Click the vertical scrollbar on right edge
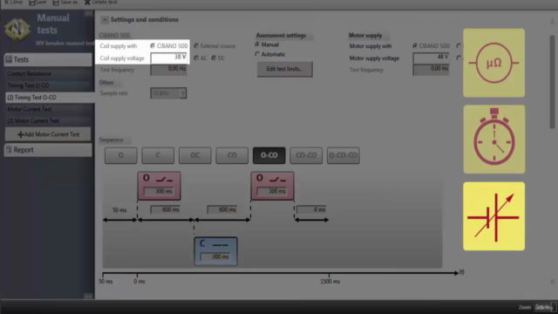Screen dimensions: 558x314 click(x=552, y=82)
